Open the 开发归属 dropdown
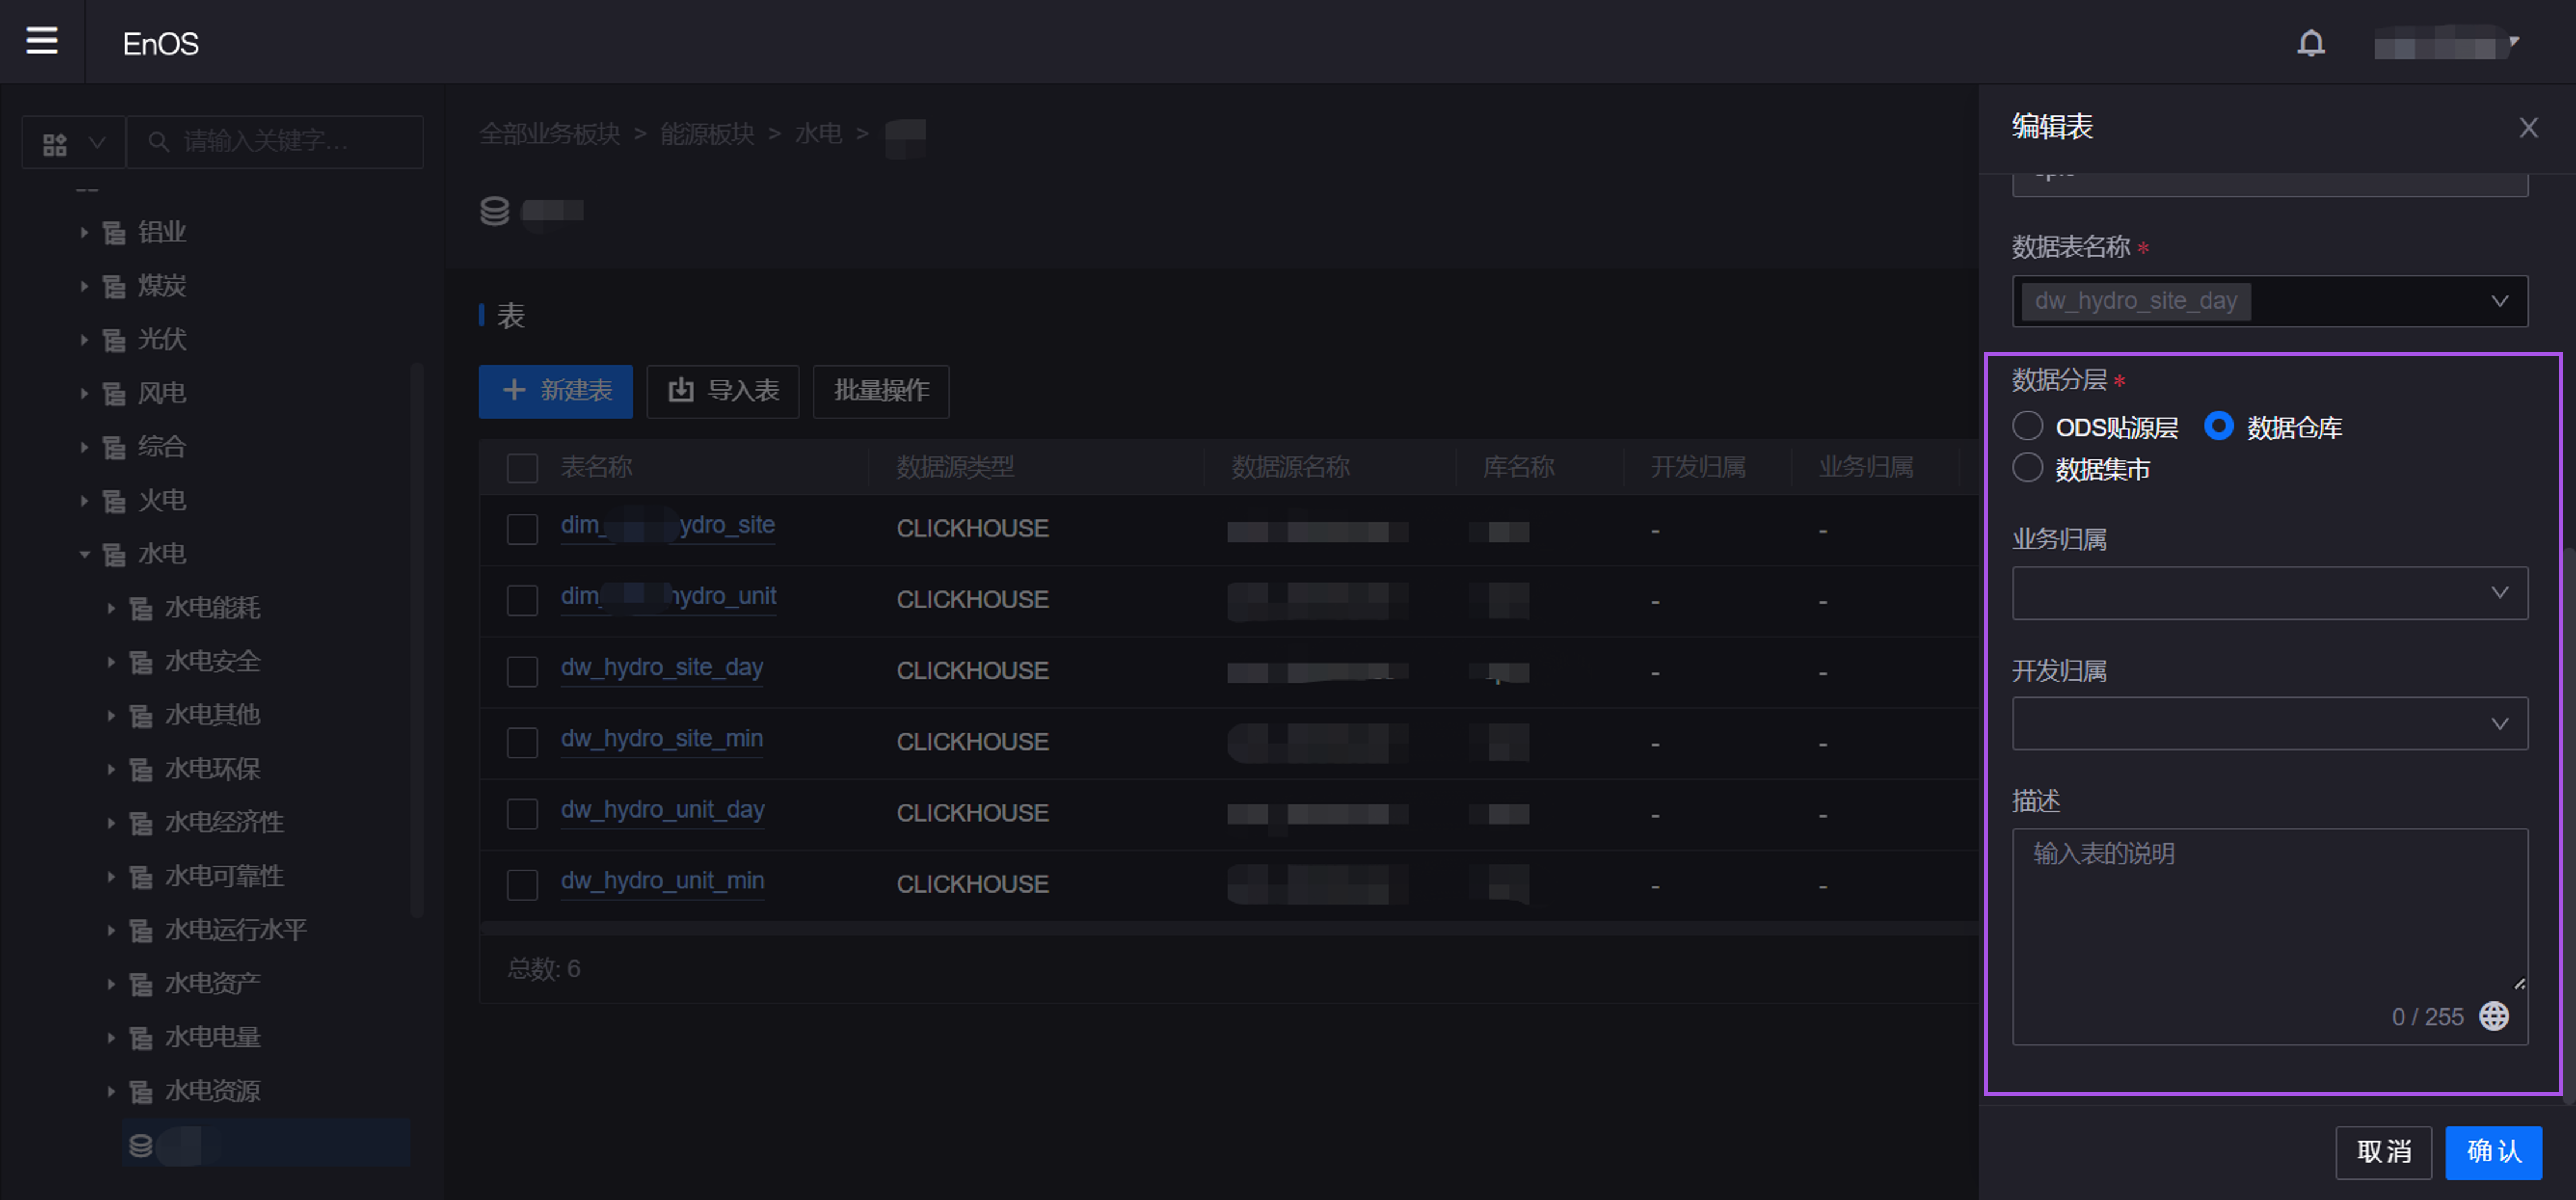 pyautogui.click(x=2270, y=724)
